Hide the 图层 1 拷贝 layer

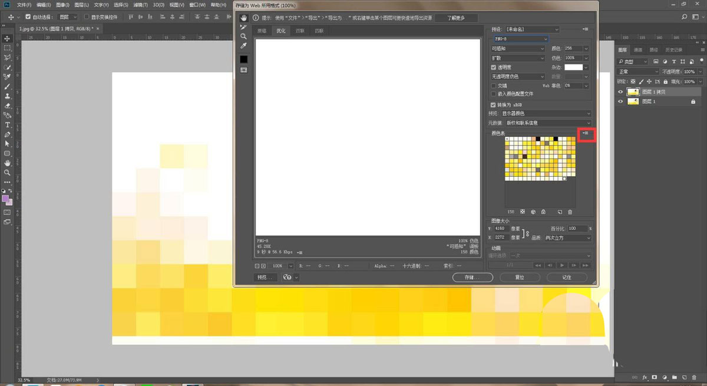pyautogui.click(x=620, y=92)
